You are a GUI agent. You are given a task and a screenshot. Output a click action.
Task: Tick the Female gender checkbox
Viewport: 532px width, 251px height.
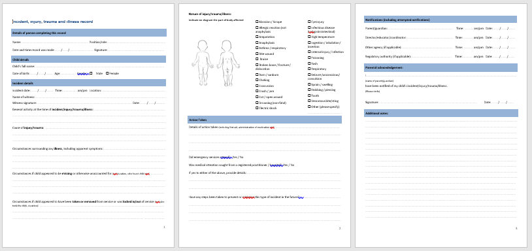(x=108, y=73)
